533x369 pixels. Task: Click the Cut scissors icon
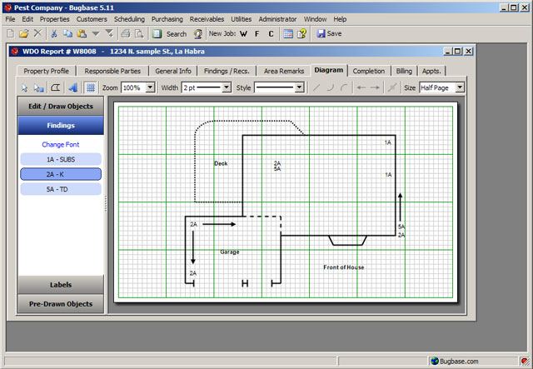coord(53,34)
